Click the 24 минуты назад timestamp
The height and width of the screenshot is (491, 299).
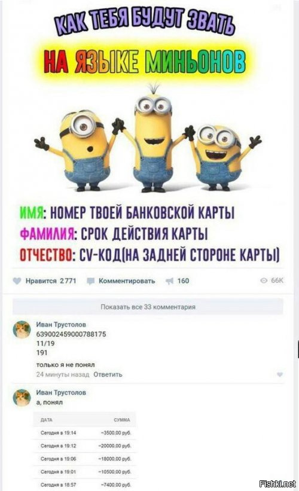pyautogui.click(x=63, y=374)
